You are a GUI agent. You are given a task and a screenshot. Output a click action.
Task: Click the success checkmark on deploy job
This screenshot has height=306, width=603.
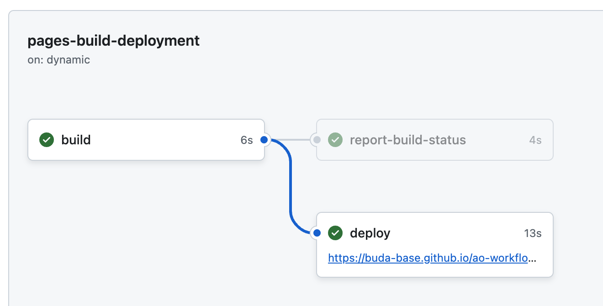335,233
